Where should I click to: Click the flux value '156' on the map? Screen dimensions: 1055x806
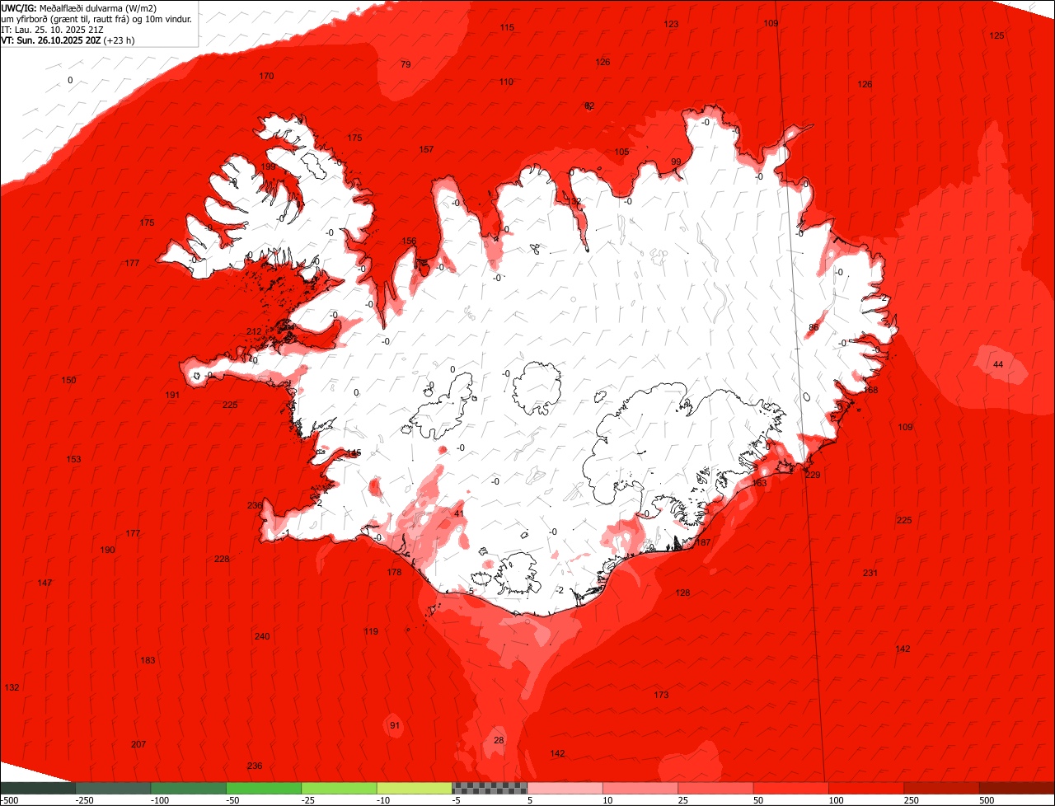pyautogui.click(x=409, y=241)
